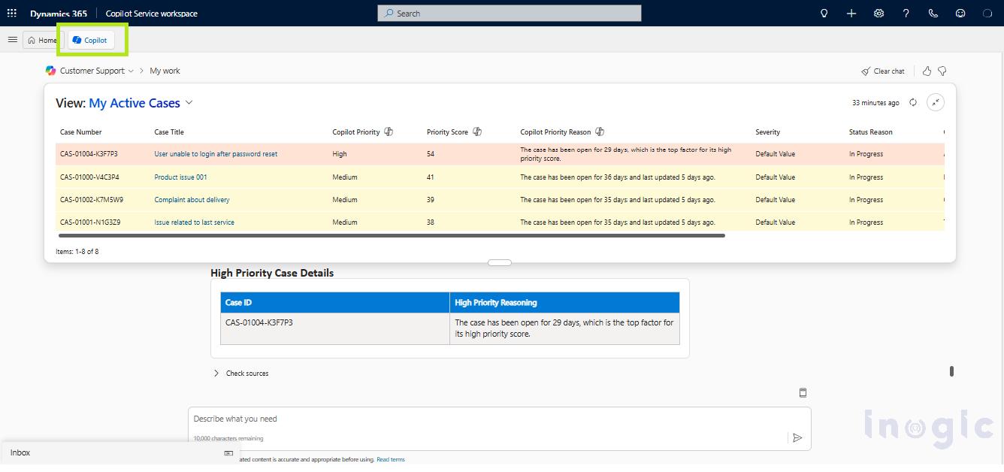Click the Dynamics 365 brand name
The image size is (1004, 472).
pos(59,14)
